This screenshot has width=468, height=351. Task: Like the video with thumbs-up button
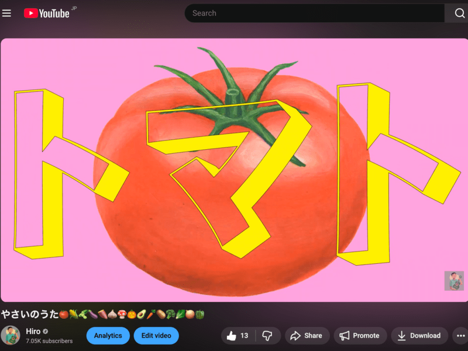click(238, 336)
